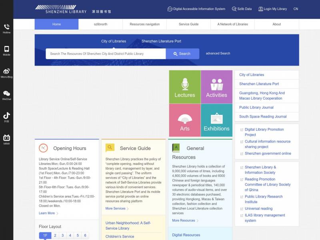Open the WeChat icon in sidebar

[6, 94]
